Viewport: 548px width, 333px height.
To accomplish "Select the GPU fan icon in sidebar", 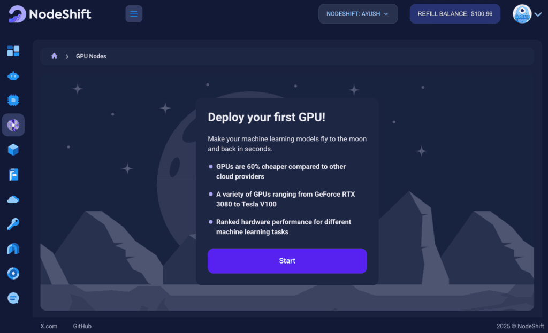I will click(x=13, y=125).
